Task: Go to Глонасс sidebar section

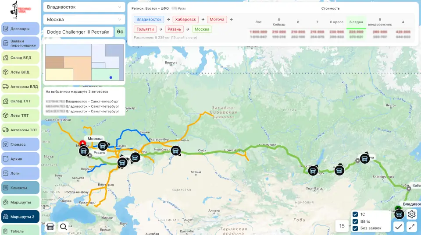Action: coord(20,144)
